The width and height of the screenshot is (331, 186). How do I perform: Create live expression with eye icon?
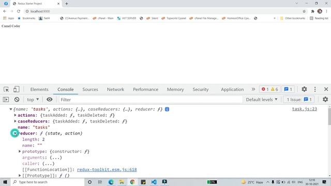click(x=50, y=99)
